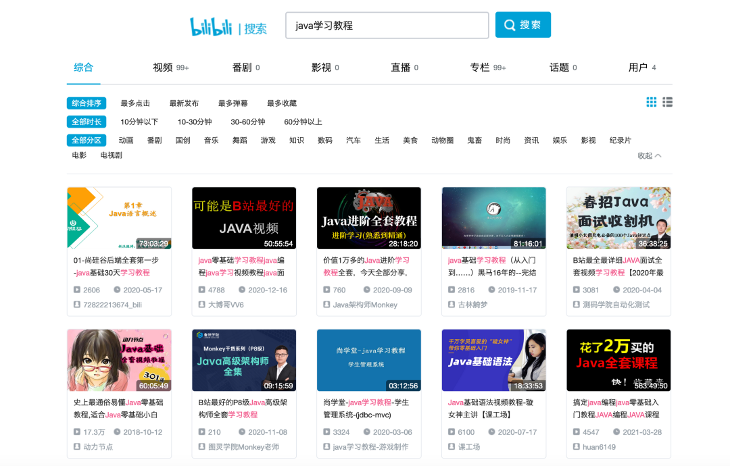Select 最新发布 sort order
The height and width of the screenshot is (466, 730).
coord(184,103)
